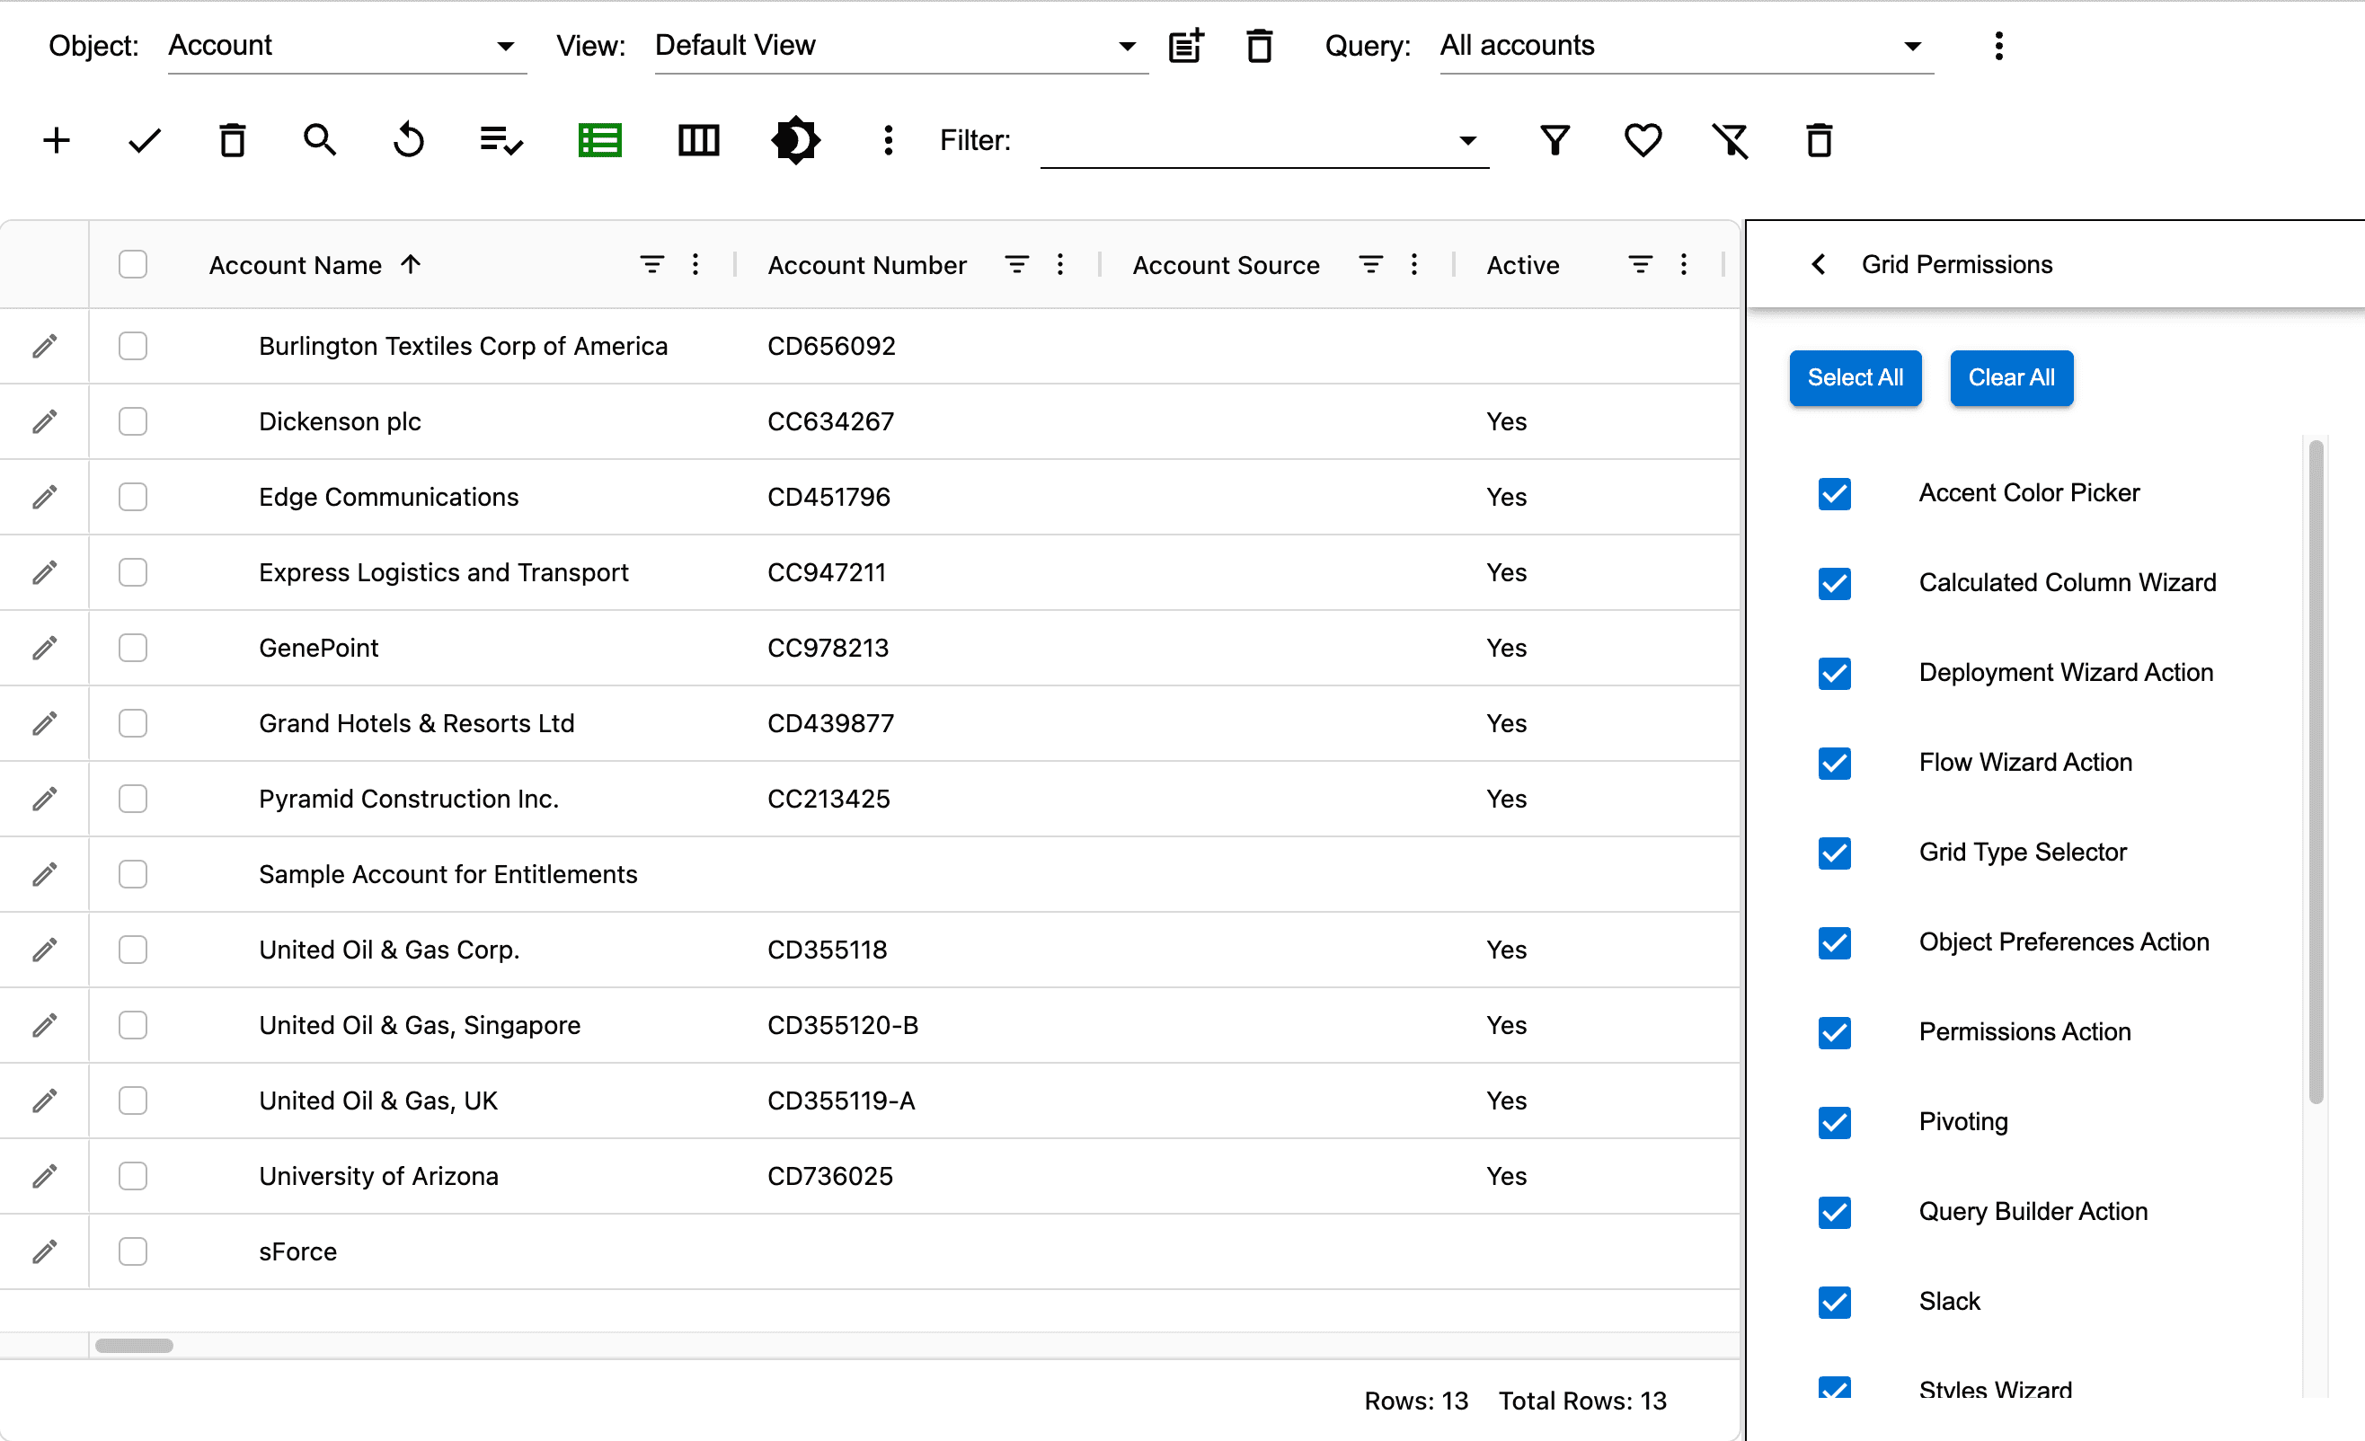
Task: Check the Edge Communications row checkbox
Action: pyautogui.click(x=132, y=497)
